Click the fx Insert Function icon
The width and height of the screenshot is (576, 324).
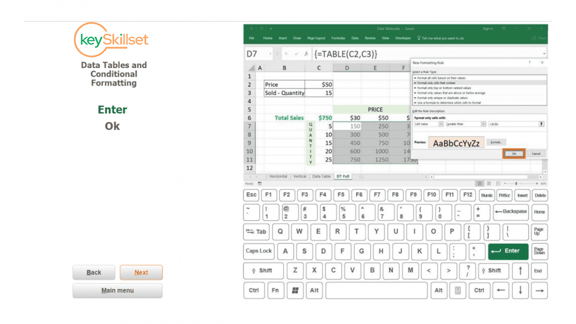(306, 54)
